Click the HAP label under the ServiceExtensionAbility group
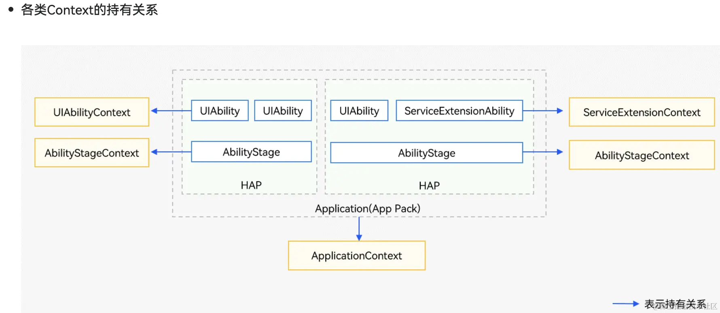Screen dimensions: 720x313 point(429,186)
